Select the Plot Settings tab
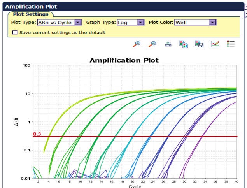Screen dimensions: 247x188 (31, 14)
